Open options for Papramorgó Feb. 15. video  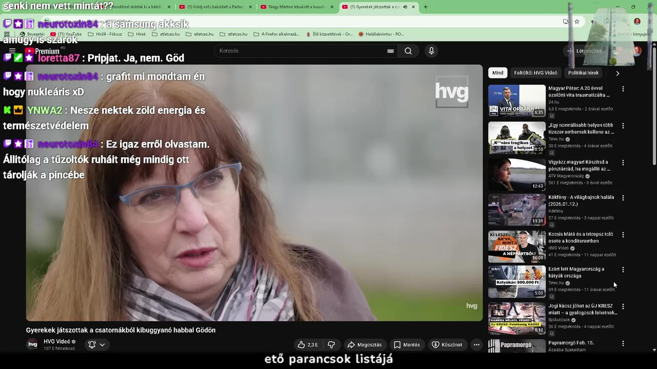pos(623,343)
